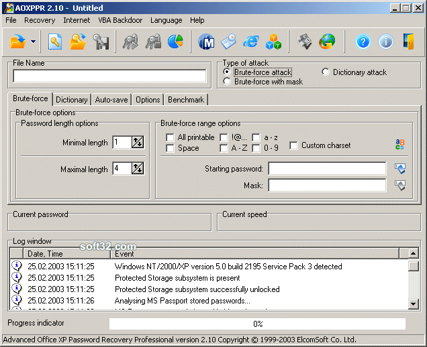Click the Mask input field

(327, 186)
